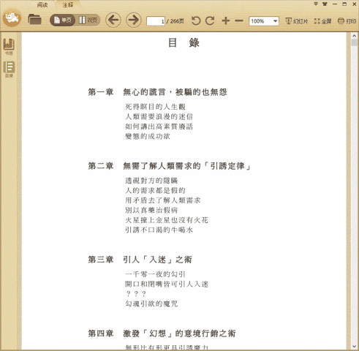Image resolution: width=359 pixels, height=351 pixels.
Task: Open file with the folder icon
Action: (34, 20)
